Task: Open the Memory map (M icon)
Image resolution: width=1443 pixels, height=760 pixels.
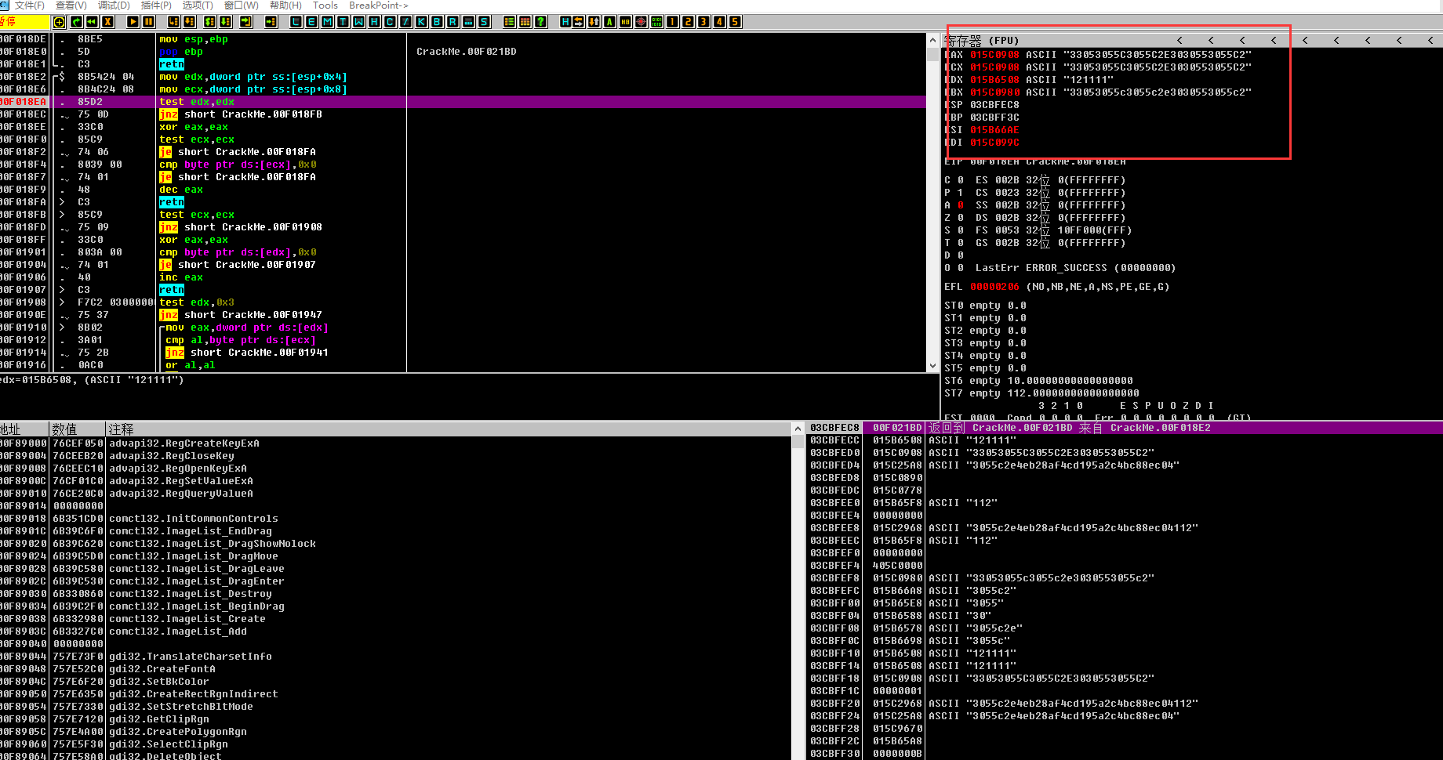Action: [x=327, y=22]
